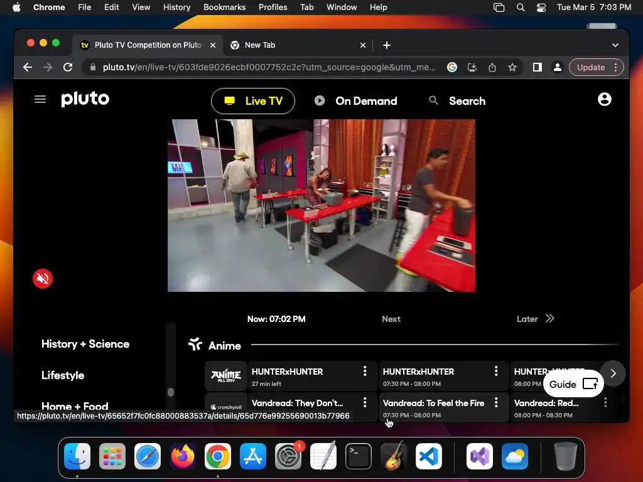Toggle Chrome side panel
Image resolution: width=643 pixels, height=482 pixels.
[x=538, y=67]
